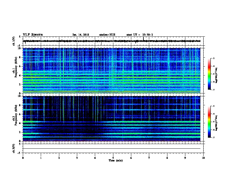
Task: Click the "2" kHz tick on ch.2 frequency axis
Action: coord(20,132)
